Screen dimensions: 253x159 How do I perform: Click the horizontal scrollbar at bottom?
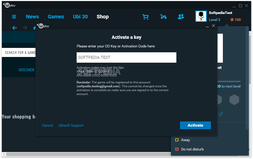click(88, 154)
